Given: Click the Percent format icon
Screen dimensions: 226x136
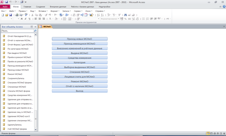Looking at the screenshot, I should (125, 19).
